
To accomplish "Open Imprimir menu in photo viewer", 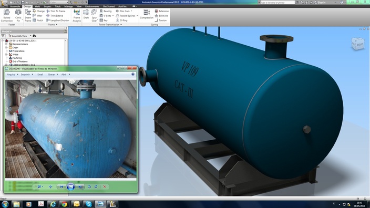I will tap(27, 75).
